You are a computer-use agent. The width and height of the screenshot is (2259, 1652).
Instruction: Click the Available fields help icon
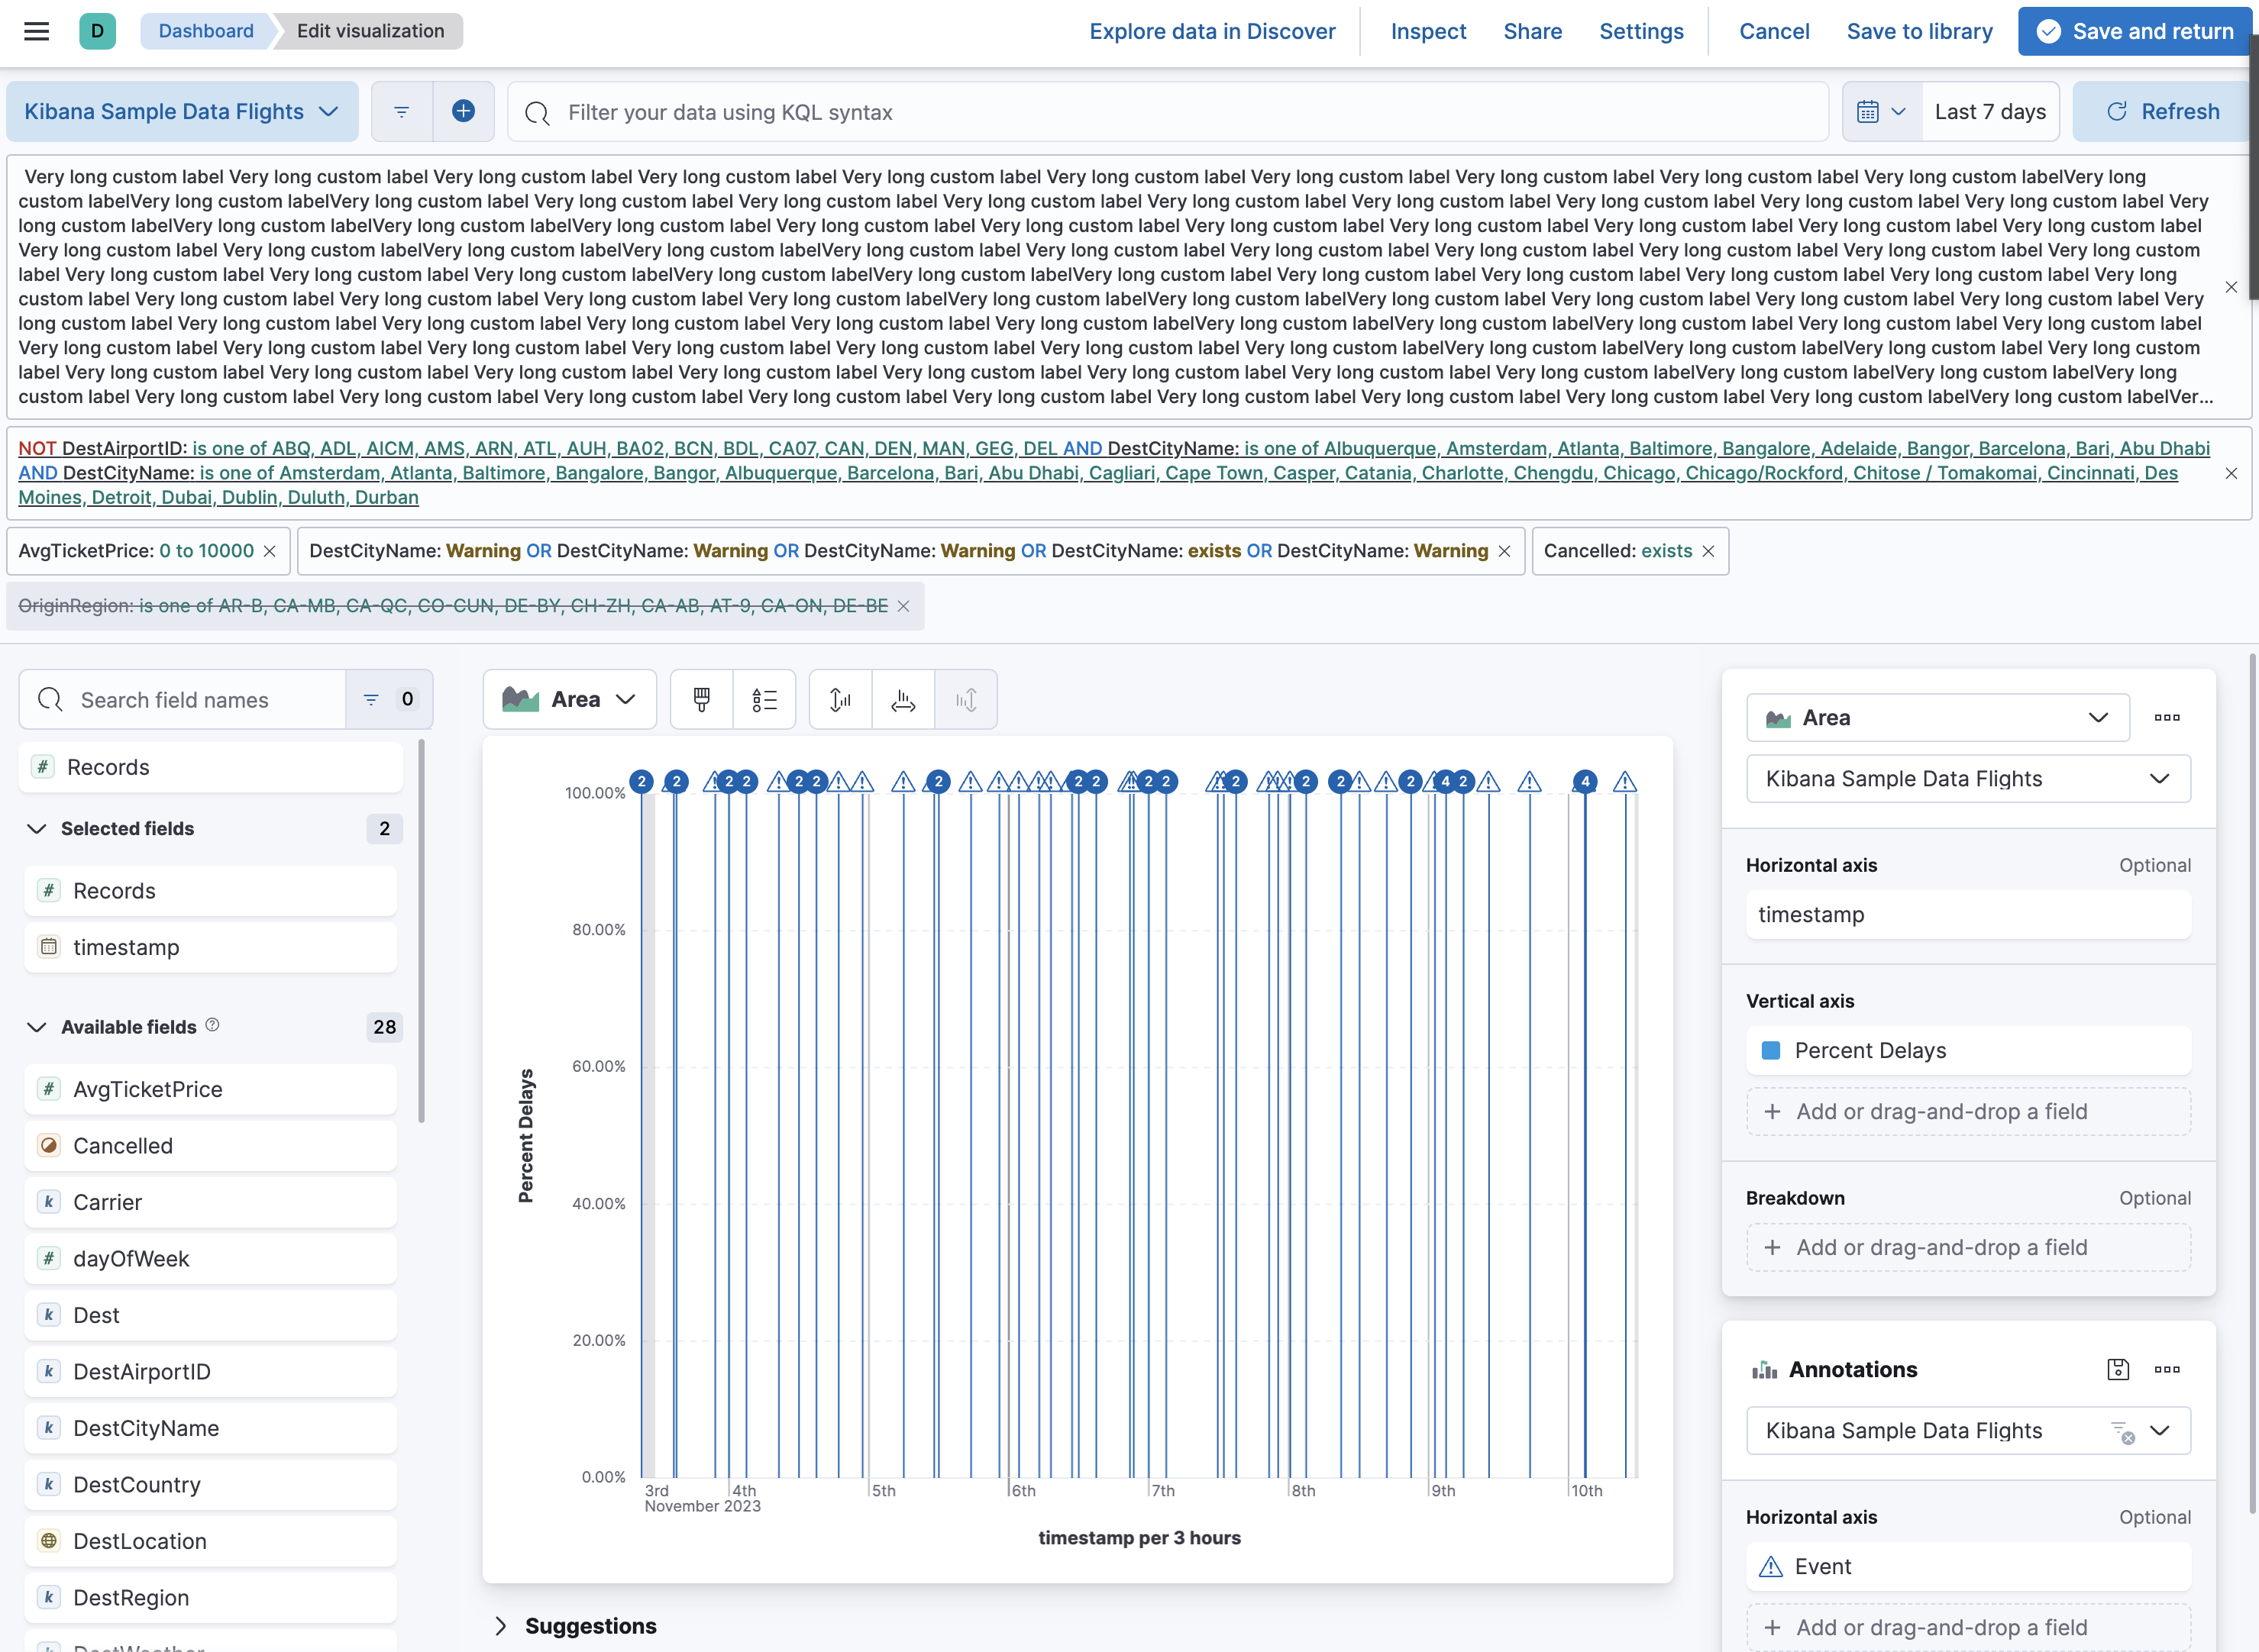tap(212, 1025)
